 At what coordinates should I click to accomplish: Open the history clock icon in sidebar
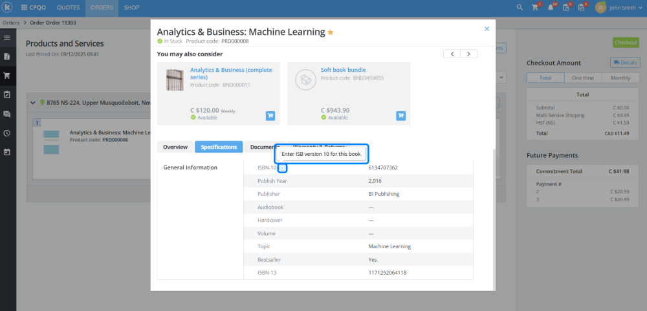[x=8, y=133]
